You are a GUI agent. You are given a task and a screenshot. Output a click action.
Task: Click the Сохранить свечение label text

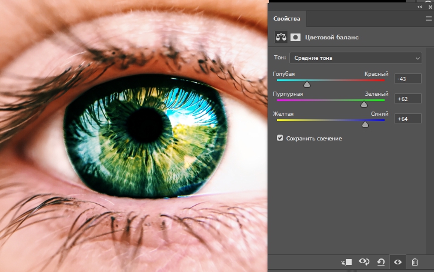[314, 139]
